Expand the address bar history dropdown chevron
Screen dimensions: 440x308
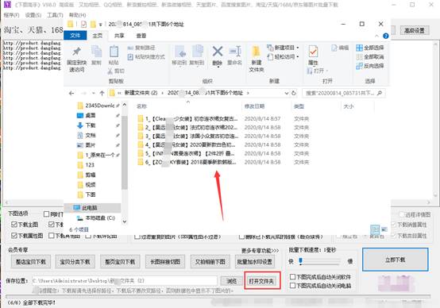coord(287,93)
